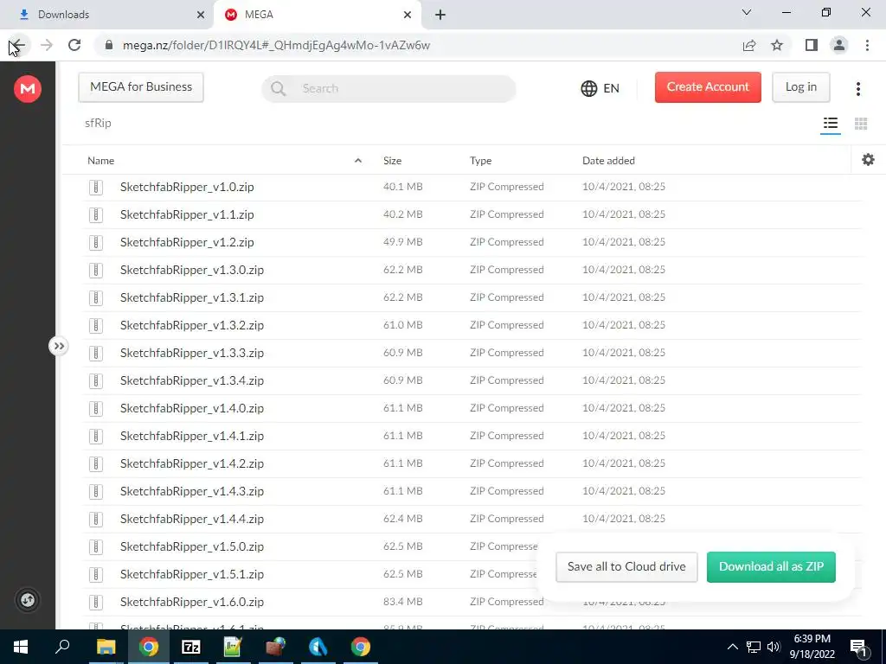The image size is (886, 664).
Task: Sort by Name column header
Action: (x=100, y=160)
